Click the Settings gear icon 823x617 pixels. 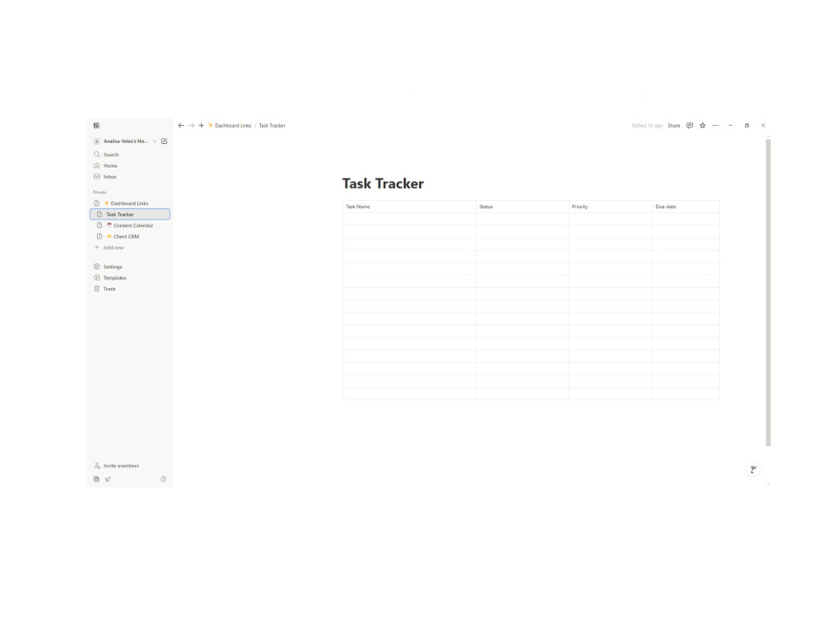tap(96, 267)
